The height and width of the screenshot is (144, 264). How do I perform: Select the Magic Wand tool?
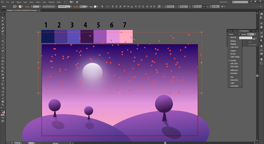pos(2,21)
